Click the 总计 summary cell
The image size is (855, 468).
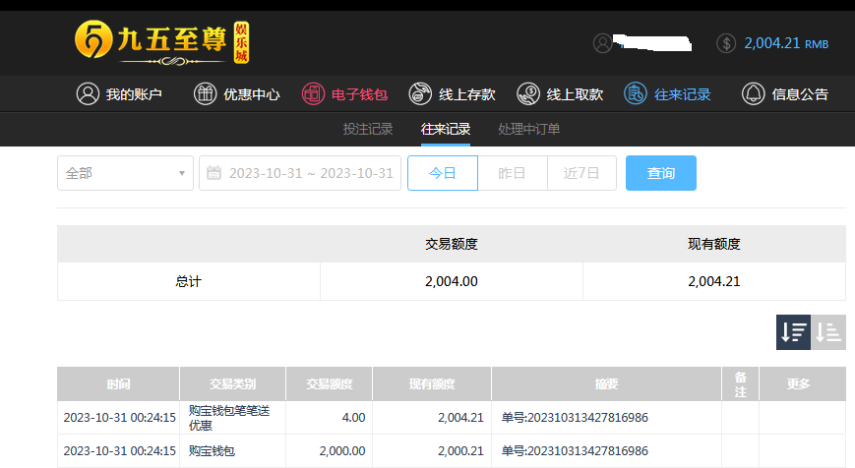189,281
